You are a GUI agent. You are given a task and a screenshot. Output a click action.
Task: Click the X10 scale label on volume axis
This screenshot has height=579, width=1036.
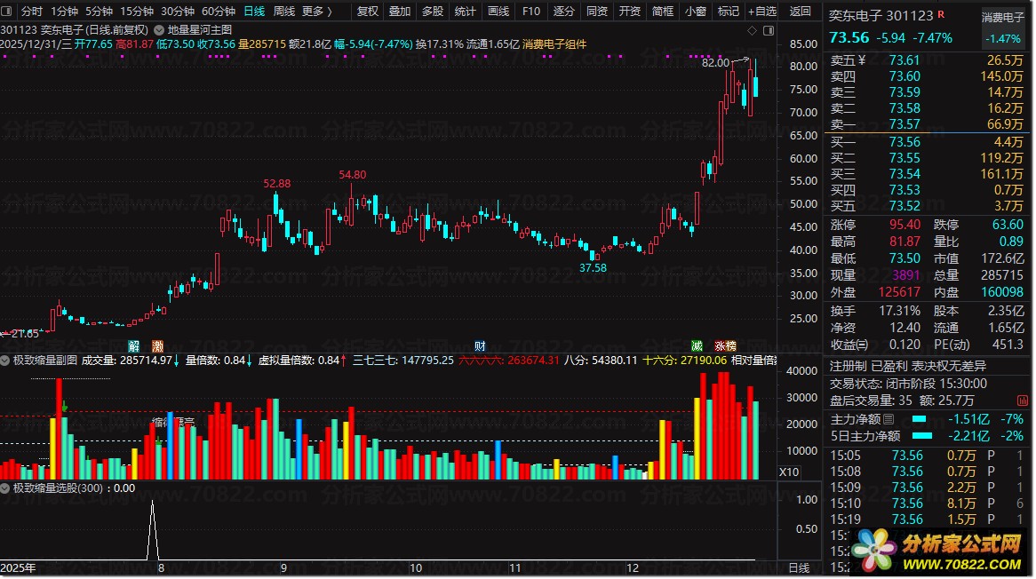pos(789,472)
